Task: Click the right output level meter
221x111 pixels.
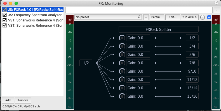Action: click(216, 62)
